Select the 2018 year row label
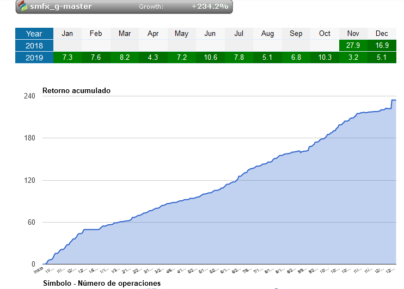Viewport: 404px width, 289px height. point(34,46)
